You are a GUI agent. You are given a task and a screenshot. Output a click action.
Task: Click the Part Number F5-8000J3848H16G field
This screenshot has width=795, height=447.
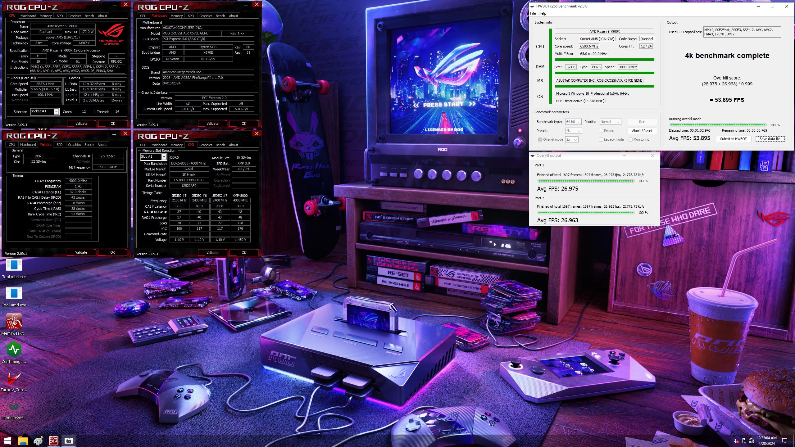click(x=189, y=180)
